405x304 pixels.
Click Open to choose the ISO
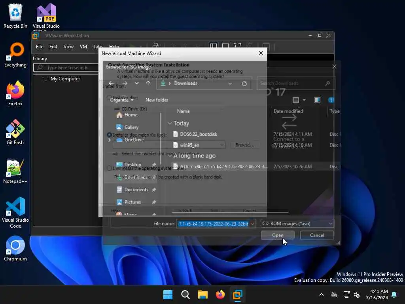tap(278, 235)
